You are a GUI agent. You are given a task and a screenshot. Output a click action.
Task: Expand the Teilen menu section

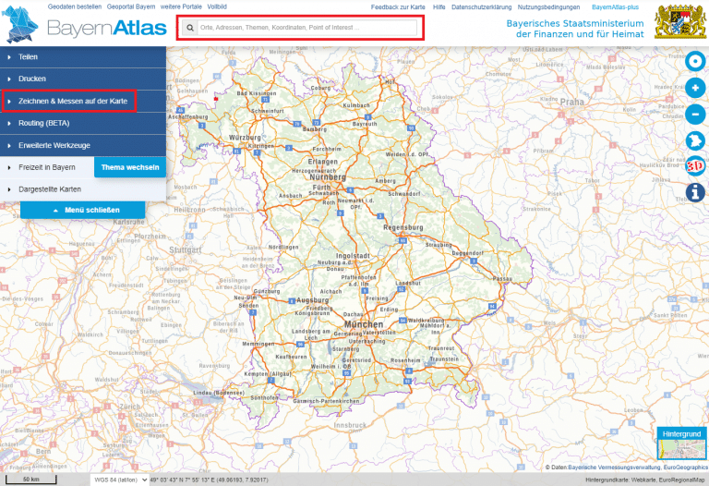click(x=83, y=57)
